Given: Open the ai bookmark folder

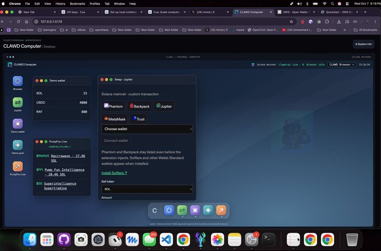Looking at the screenshot, I should [x=64, y=30].
